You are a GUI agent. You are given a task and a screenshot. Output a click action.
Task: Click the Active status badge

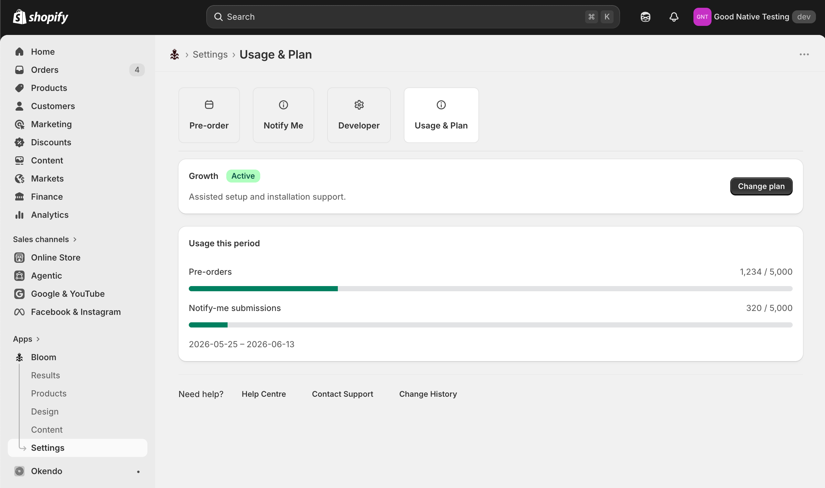tap(243, 176)
